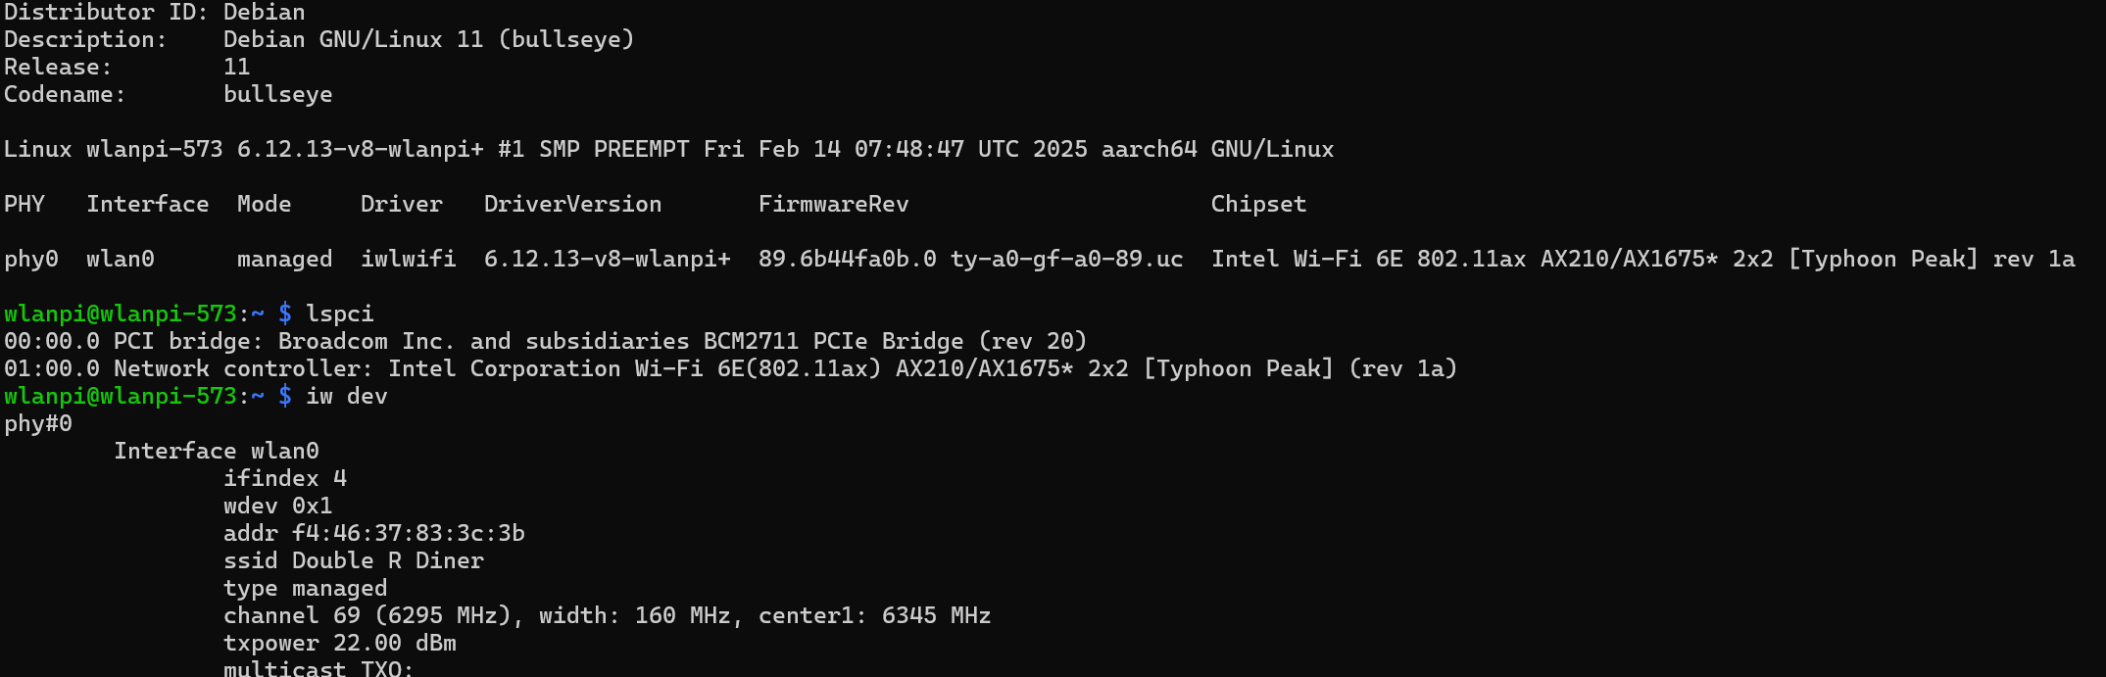Click the 'Debian GNU/Linux 11 (bullseye)' description text
The image size is (2106, 677).
(428, 40)
